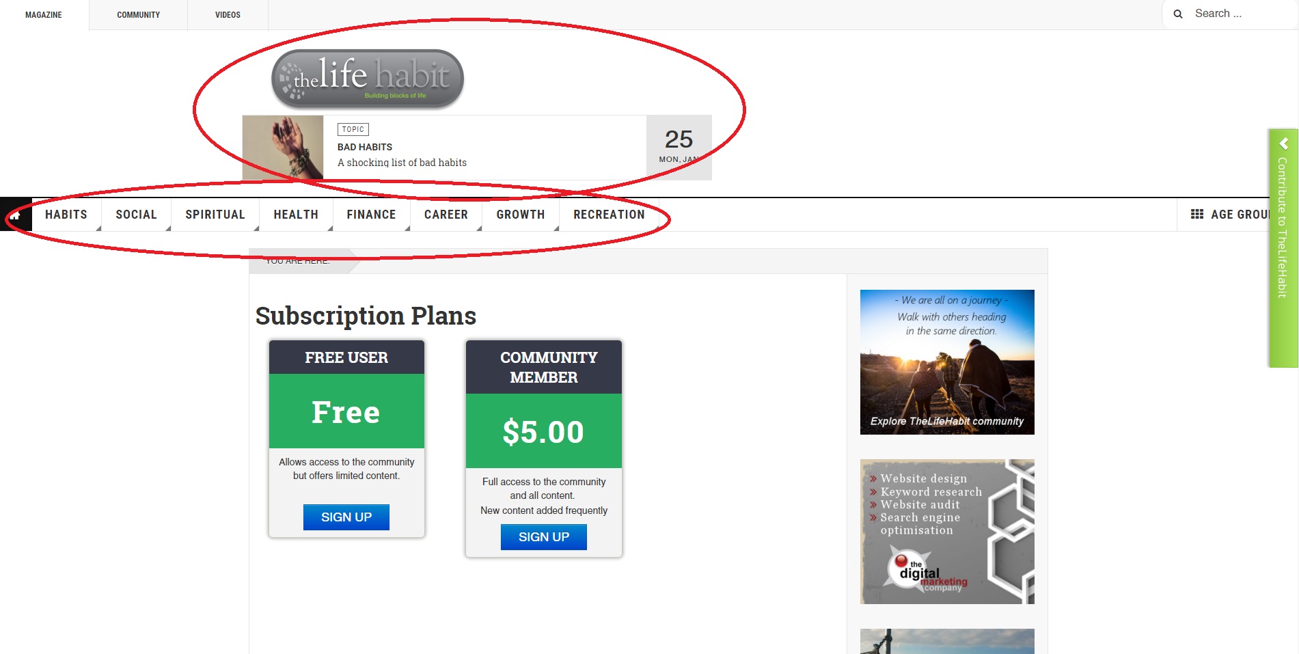Viewport: 1299px width, 654px height.
Task: Open the Bad Habits article link
Action: pyautogui.click(x=365, y=147)
